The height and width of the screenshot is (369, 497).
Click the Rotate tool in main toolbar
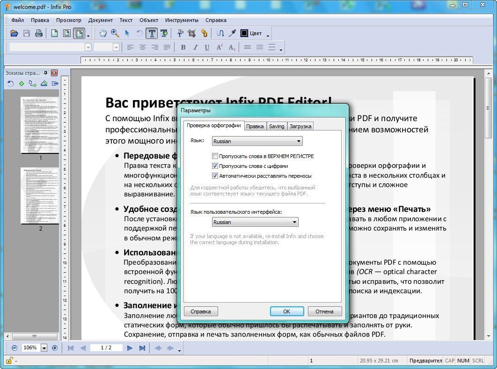tap(139, 33)
